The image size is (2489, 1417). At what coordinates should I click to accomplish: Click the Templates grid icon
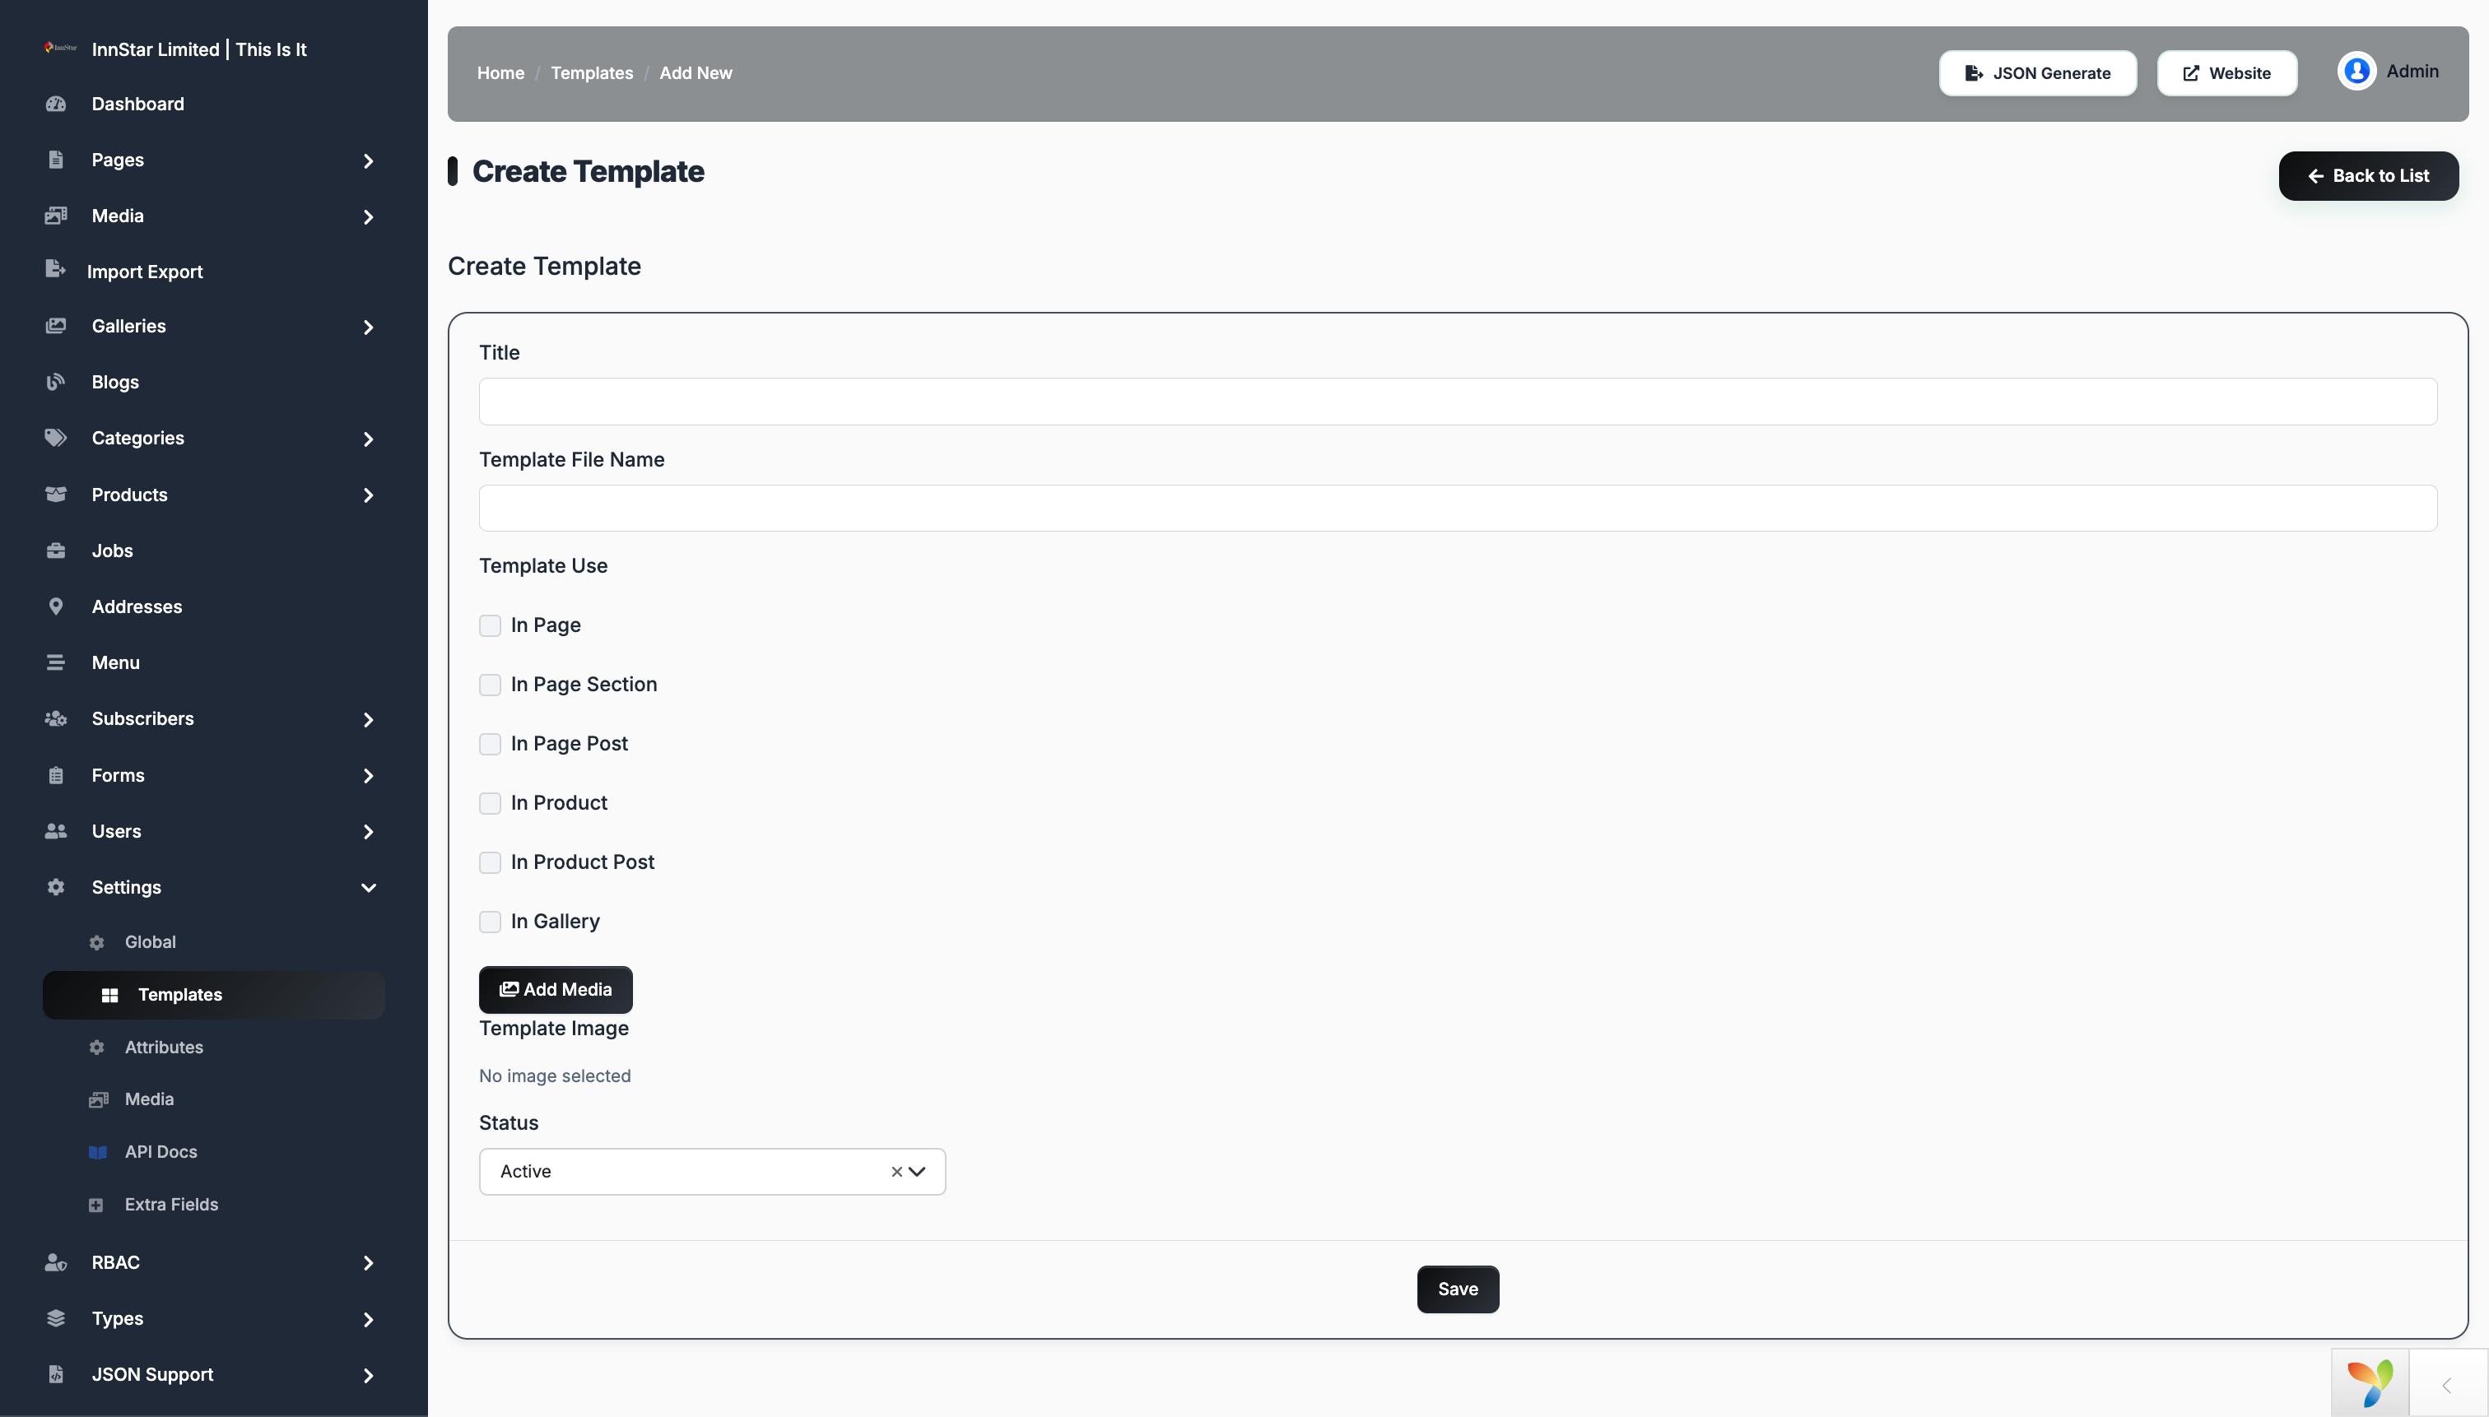[x=110, y=995]
